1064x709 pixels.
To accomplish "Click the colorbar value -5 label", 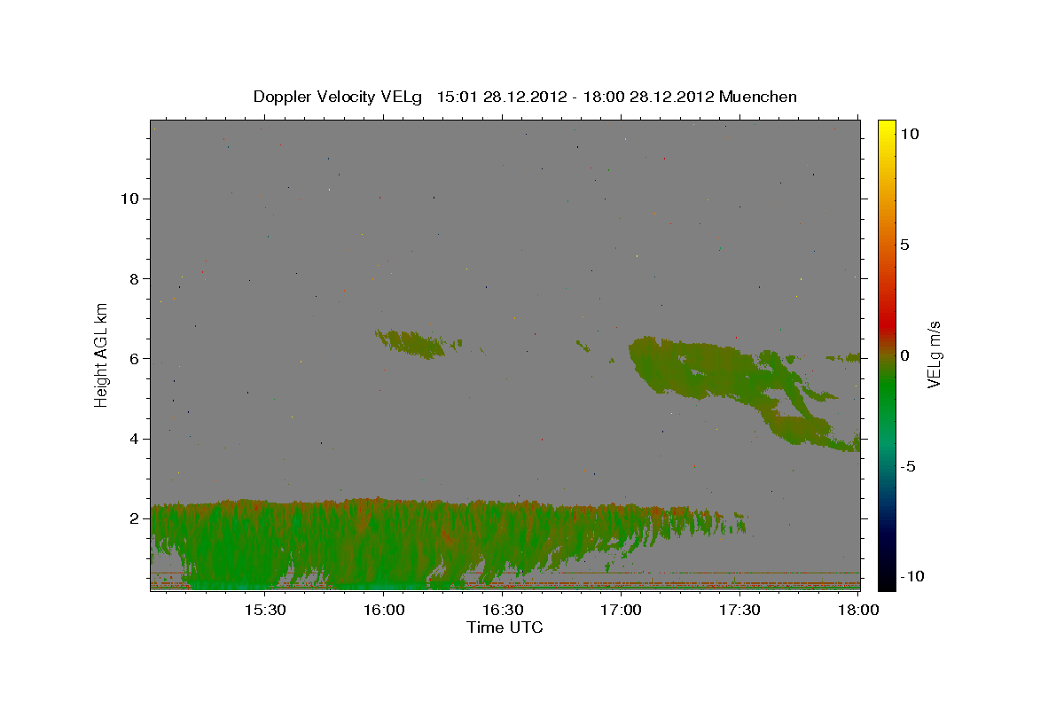I will tap(907, 466).
